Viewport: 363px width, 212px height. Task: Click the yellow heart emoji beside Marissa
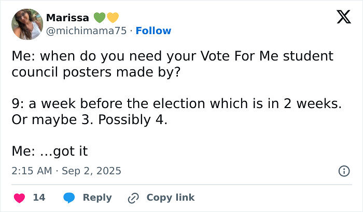(x=113, y=18)
